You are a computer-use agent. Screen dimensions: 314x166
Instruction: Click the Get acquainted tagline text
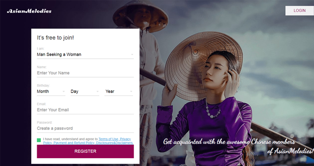pos(238,146)
